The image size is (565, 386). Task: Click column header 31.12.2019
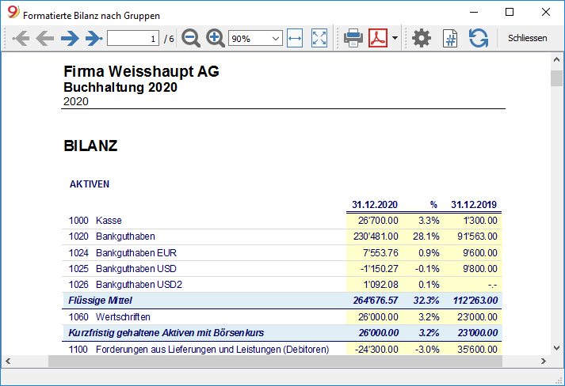474,204
